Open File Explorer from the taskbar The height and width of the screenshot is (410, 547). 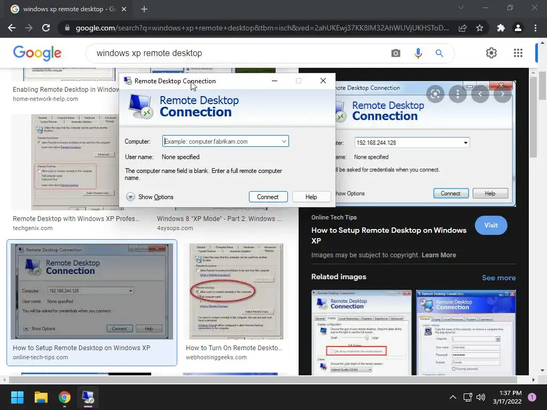click(x=41, y=397)
